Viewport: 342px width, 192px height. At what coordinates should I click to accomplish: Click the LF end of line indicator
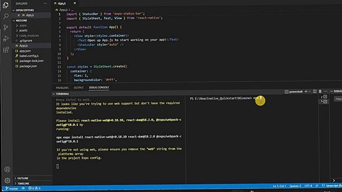tap(317, 186)
